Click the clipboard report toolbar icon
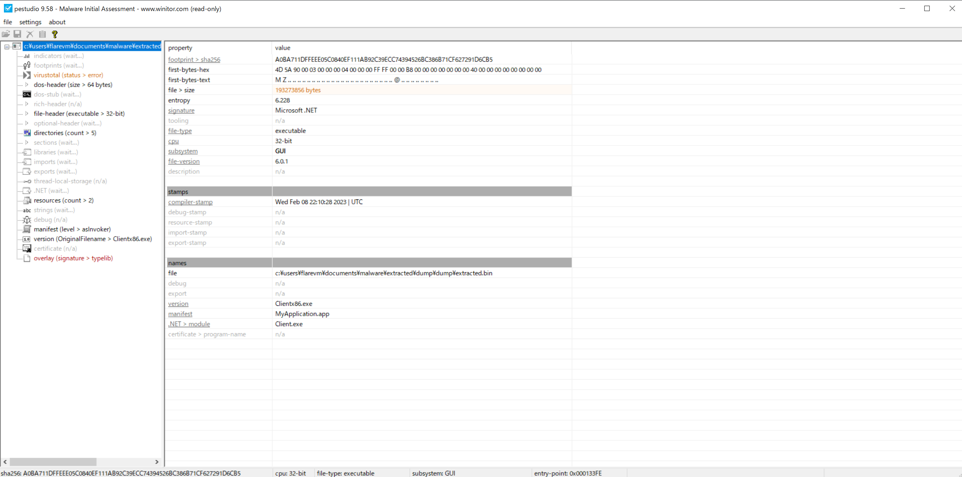The height and width of the screenshot is (477, 962). click(42, 34)
